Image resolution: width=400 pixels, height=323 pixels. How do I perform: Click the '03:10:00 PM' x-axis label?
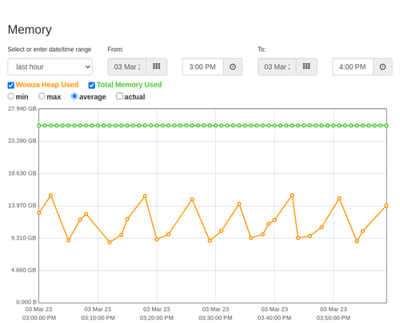pyautogui.click(x=98, y=318)
